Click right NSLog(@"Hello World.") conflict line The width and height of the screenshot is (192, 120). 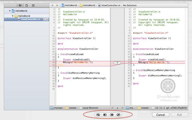tap(154, 62)
